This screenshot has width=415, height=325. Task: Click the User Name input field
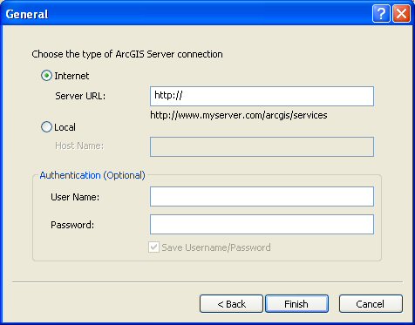(x=262, y=197)
